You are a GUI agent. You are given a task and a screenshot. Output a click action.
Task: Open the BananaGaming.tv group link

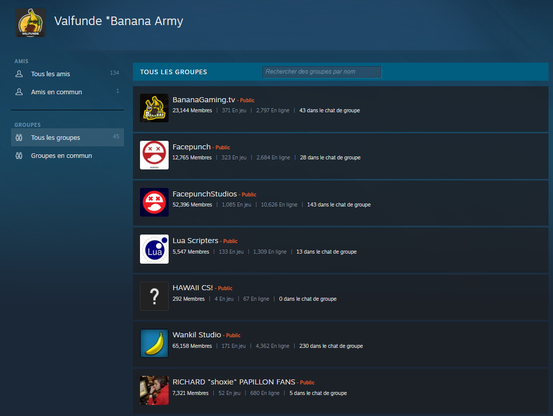click(x=204, y=100)
